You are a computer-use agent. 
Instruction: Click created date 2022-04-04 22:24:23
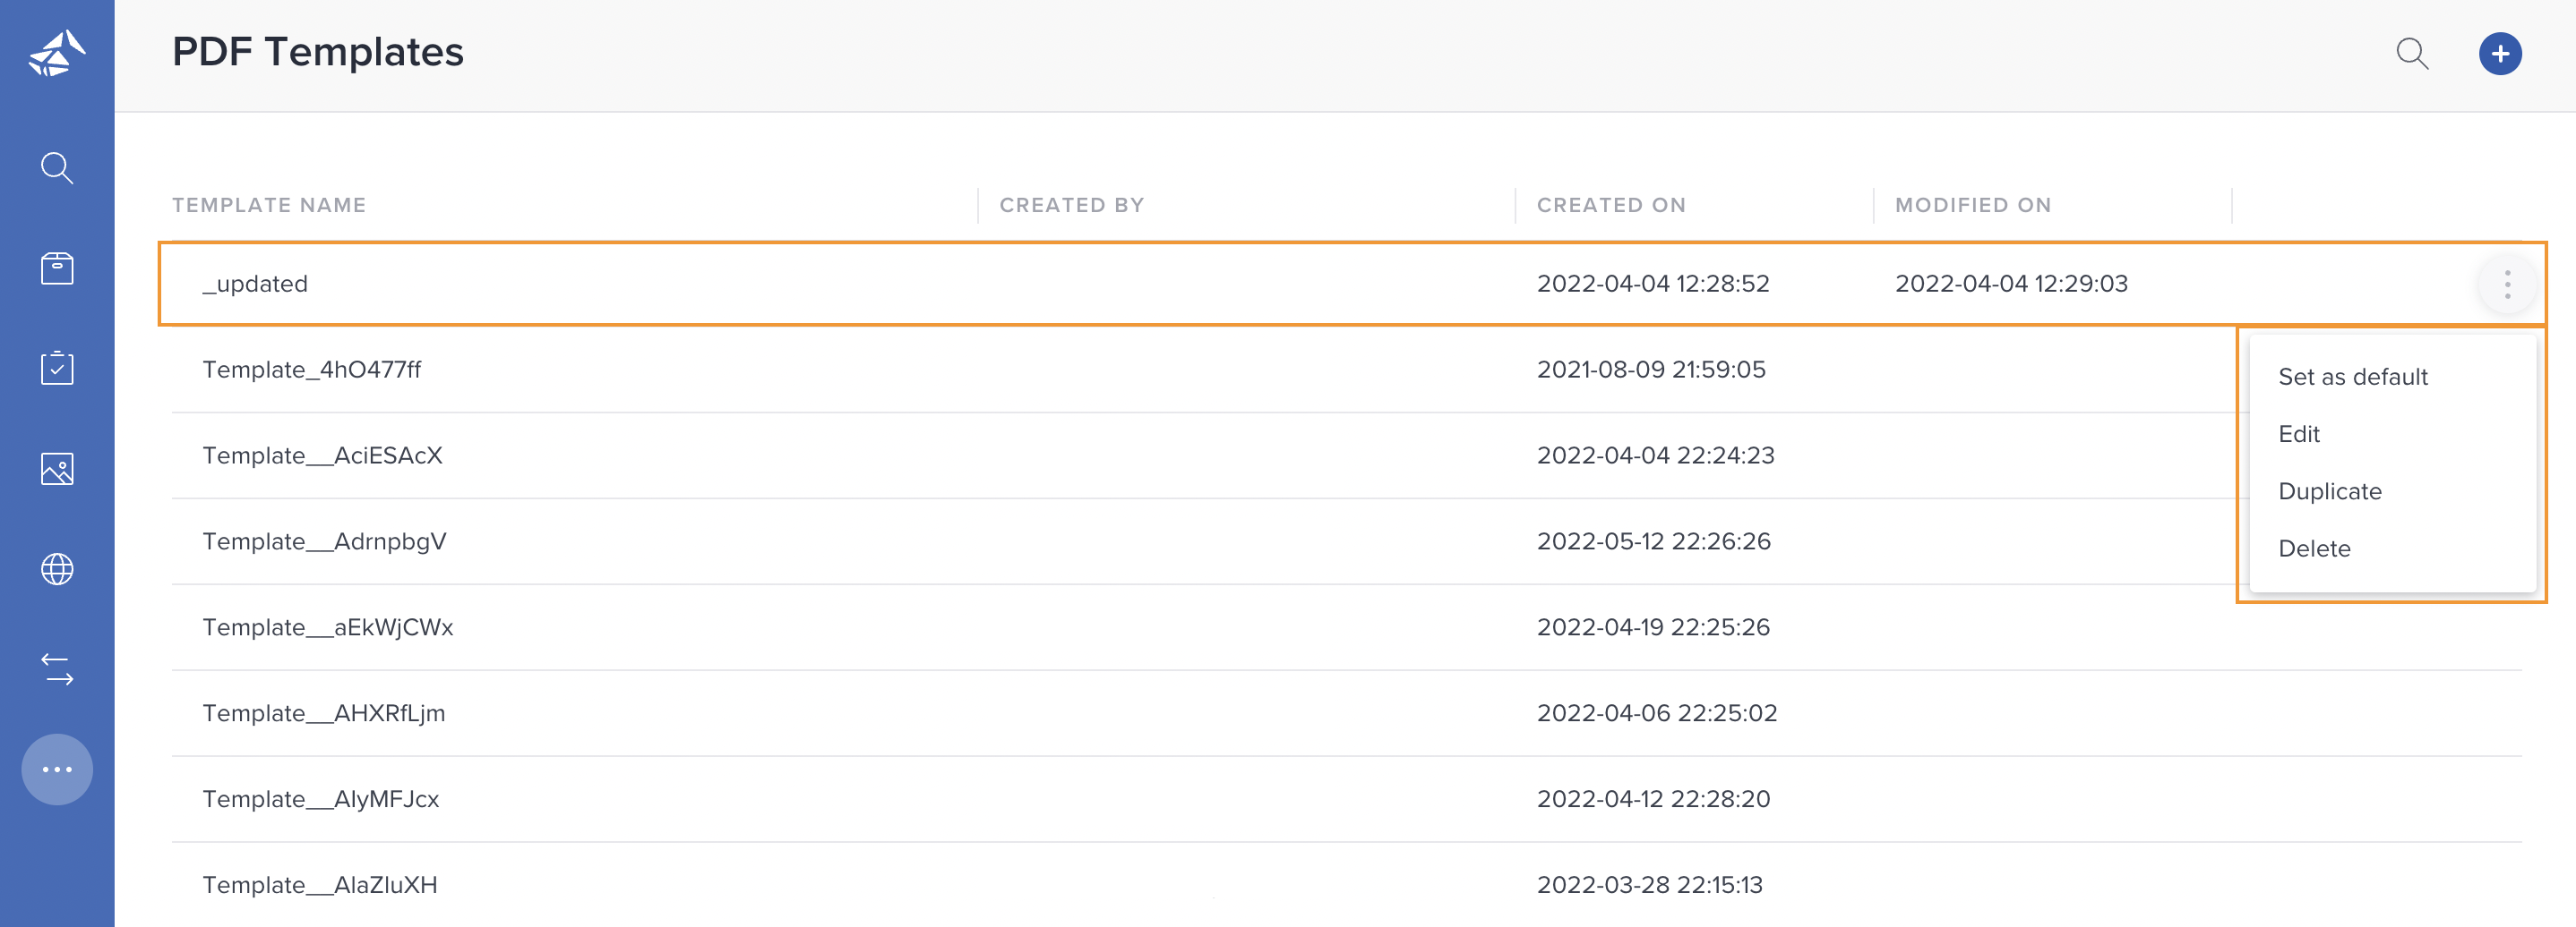click(1654, 455)
